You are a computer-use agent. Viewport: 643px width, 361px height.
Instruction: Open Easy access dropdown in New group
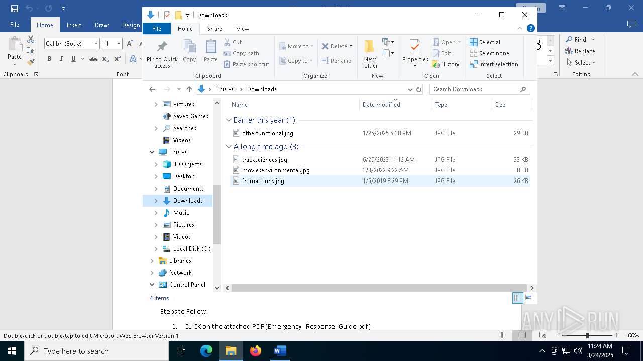[388, 53]
